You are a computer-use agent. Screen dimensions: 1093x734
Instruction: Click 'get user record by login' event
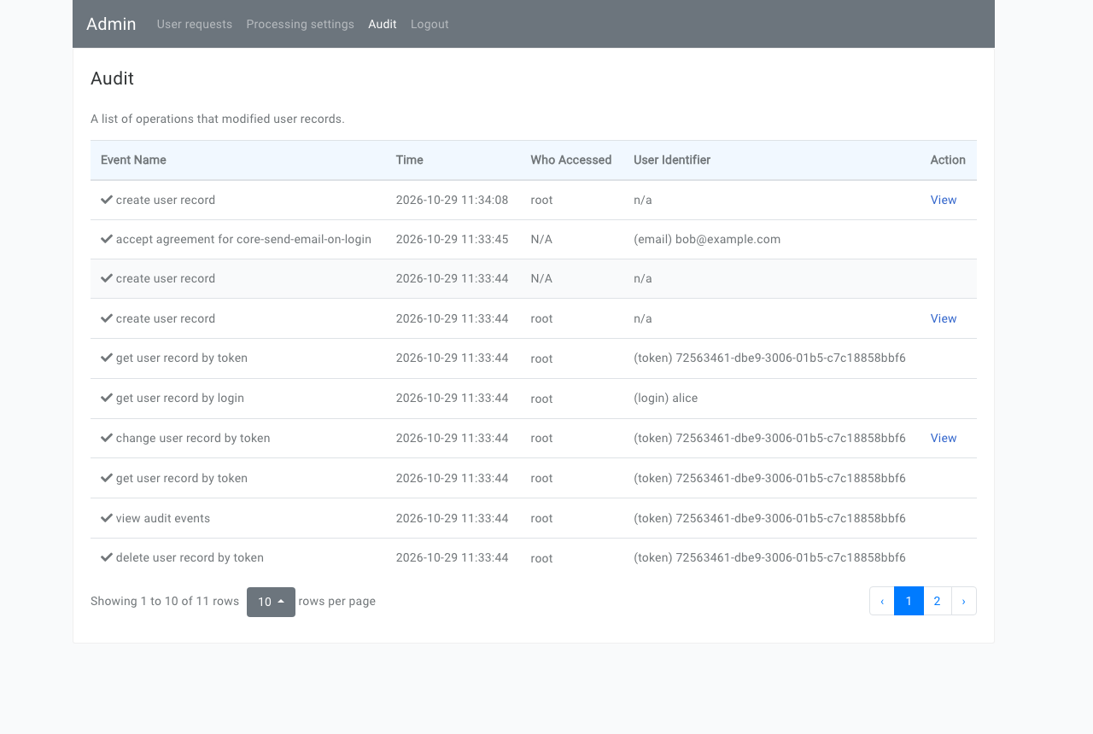(180, 398)
